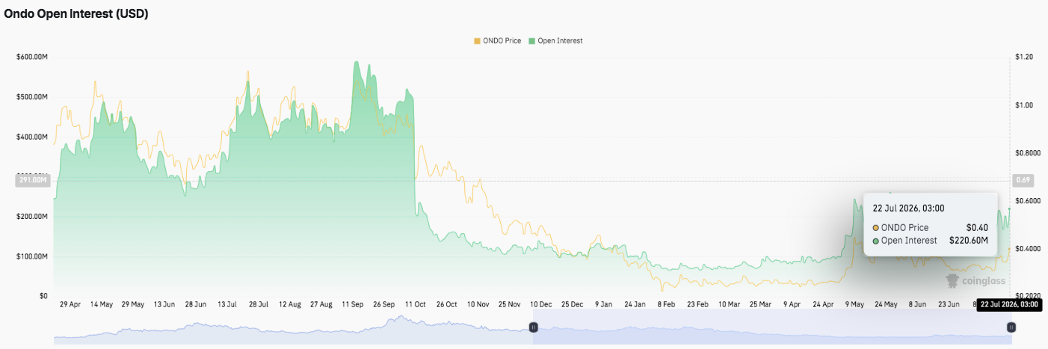Click the 10 Nov date label
The height and width of the screenshot is (349, 1048).
[x=478, y=305]
